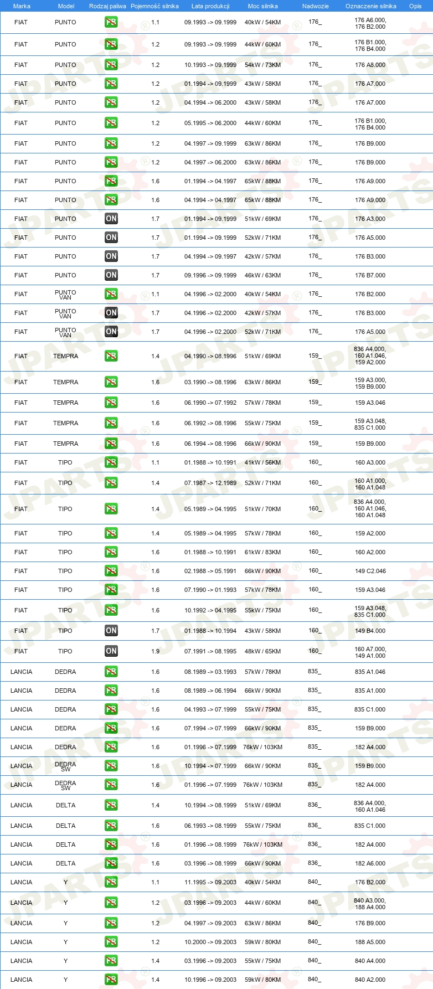
Task: Click the Nadwozie column header
Action: (316, 6)
